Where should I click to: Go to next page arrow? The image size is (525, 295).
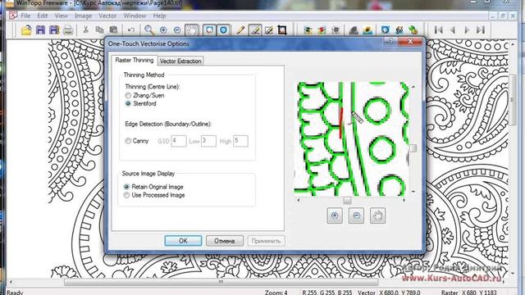467,30
